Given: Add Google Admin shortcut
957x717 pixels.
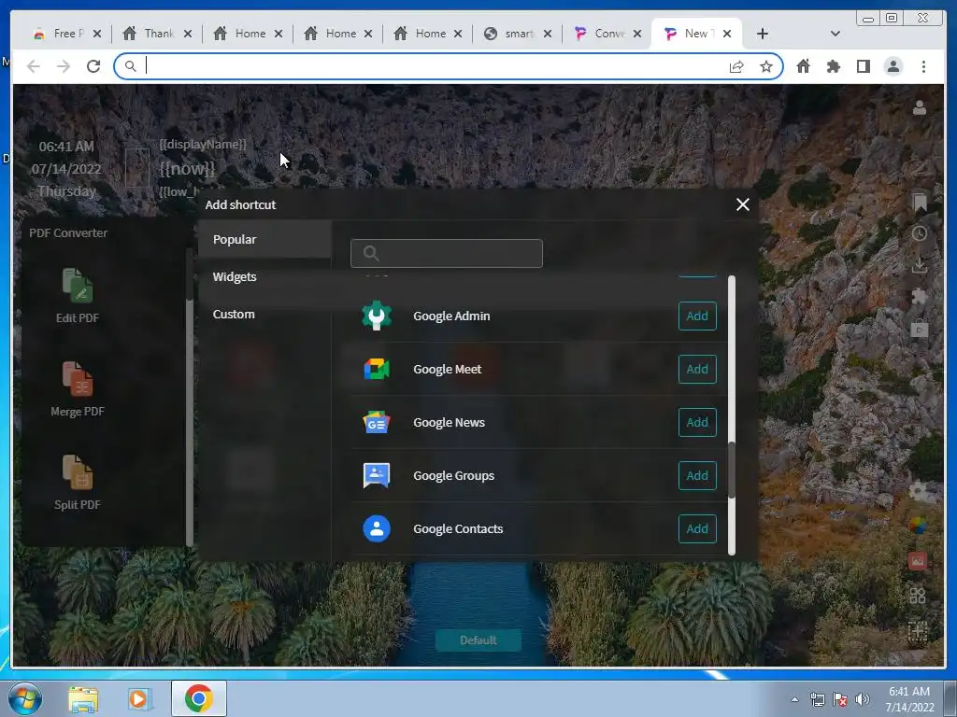Looking at the screenshot, I should point(697,316).
